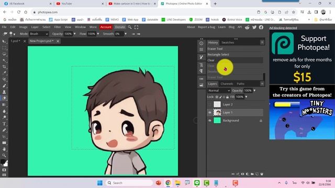Select the Spot Healing tool

(x=4, y=79)
